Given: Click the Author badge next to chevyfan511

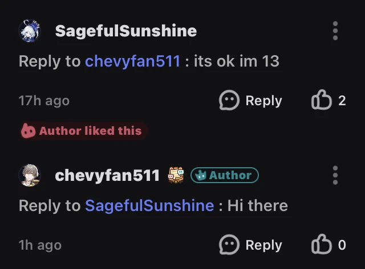Looking at the screenshot, I should point(224,176).
